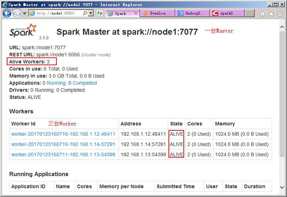Viewport: 287px width, 197px height.
Task: Click the vertical scrollbar thumb
Action: pyautogui.click(x=282, y=94)
